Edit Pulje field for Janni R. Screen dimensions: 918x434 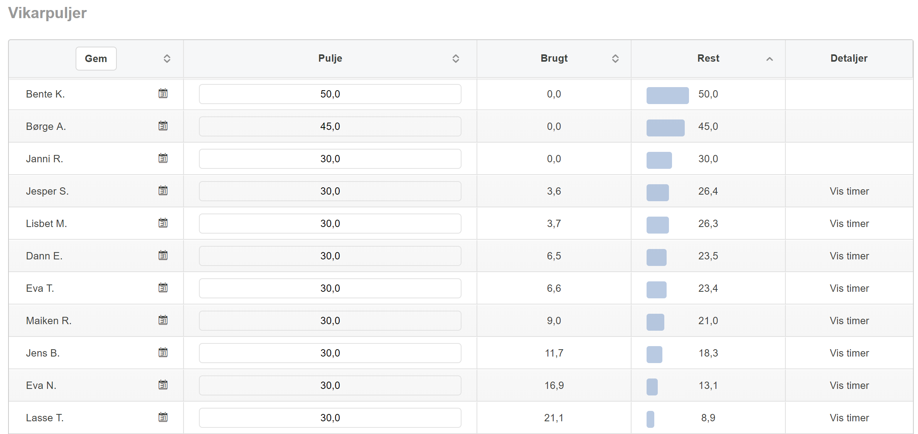330,159
